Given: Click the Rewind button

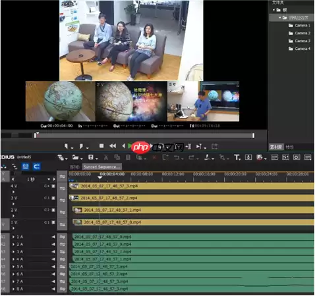Looking at the screenshot, I should (x=113, y=146).
